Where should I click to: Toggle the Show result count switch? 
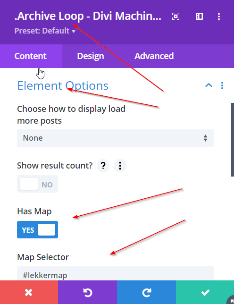click(x=37, y=184)
